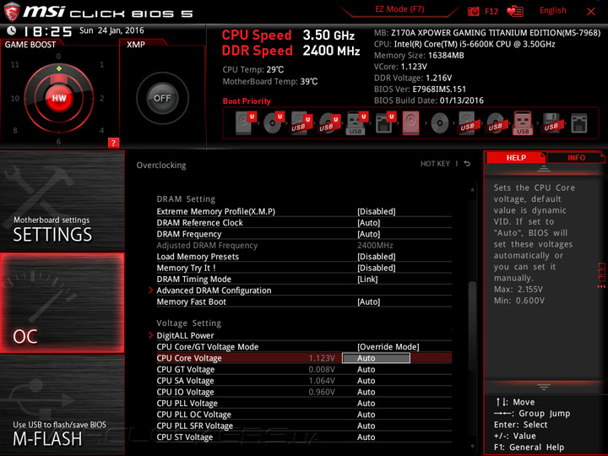Click the CPU IO Voltage Auto value

point(366,392)
